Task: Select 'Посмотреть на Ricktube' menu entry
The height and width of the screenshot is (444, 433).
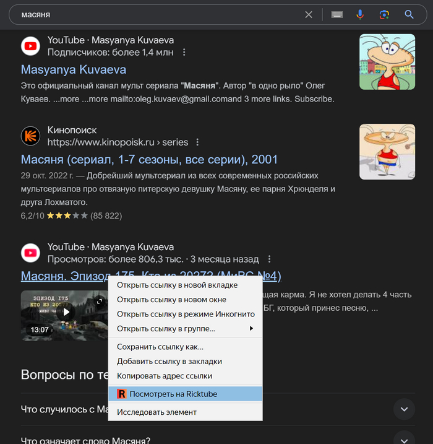Action: [x=185, y=394]
